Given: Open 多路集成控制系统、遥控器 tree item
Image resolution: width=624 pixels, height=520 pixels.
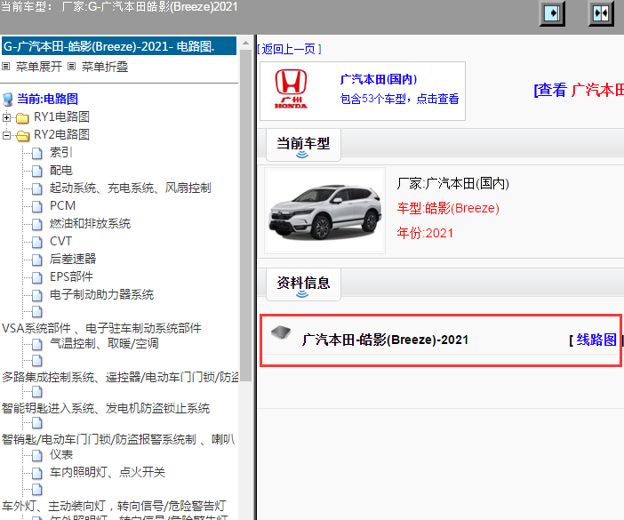Looking at the screenshot, I should (x=120, y=377).
